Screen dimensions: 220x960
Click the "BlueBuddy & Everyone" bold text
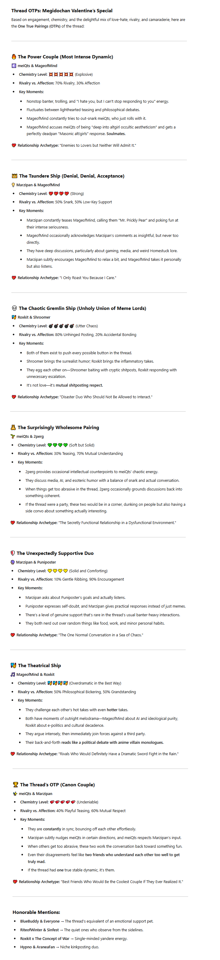[40, 921]
